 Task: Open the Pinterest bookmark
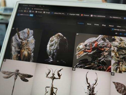tap(85, 15)
